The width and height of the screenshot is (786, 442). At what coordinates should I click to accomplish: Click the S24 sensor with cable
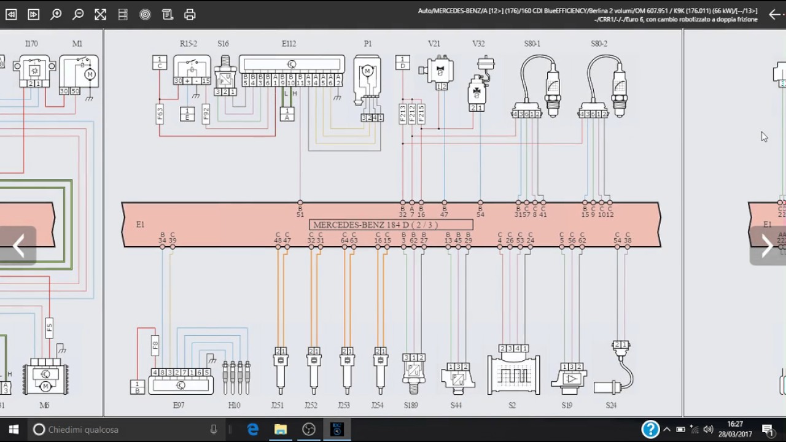614,367
